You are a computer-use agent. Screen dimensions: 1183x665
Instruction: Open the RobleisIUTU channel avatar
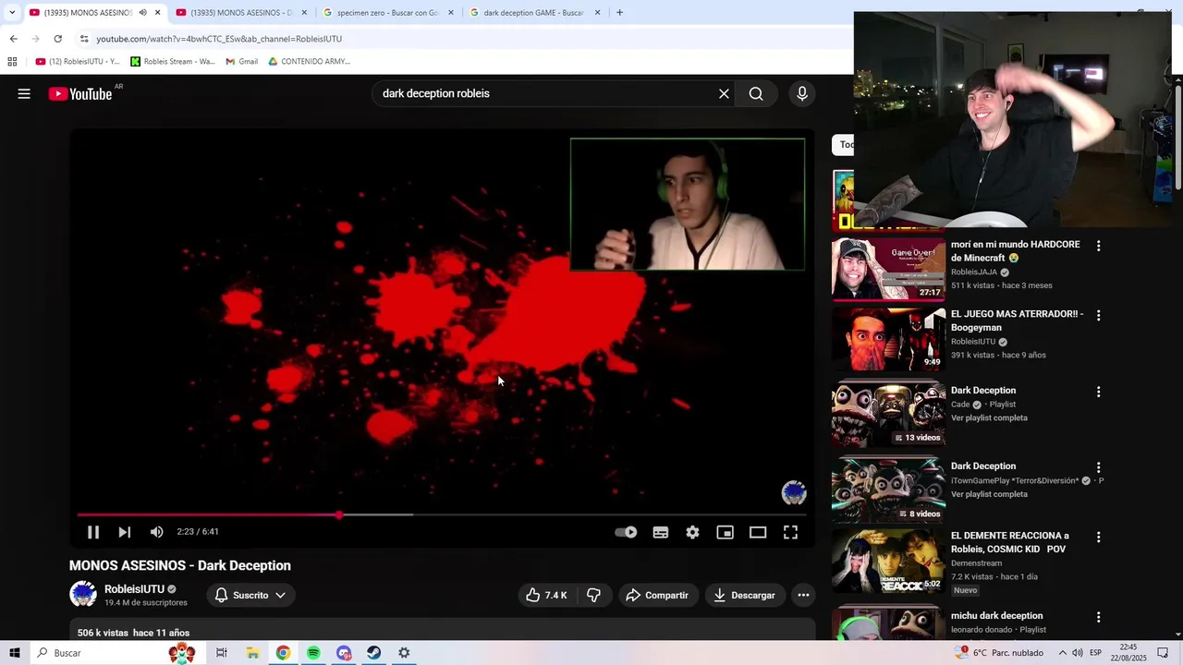tap(83, 594)
